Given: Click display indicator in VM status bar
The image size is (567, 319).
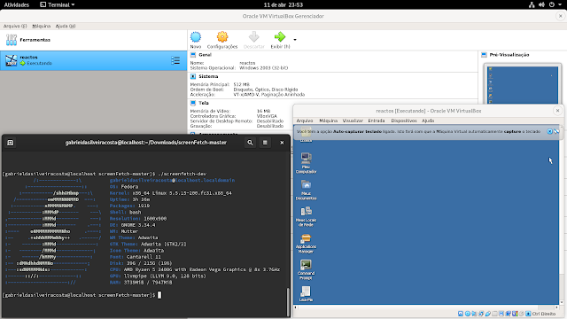Looking at the screenshot, I should (x=501, y=314).
